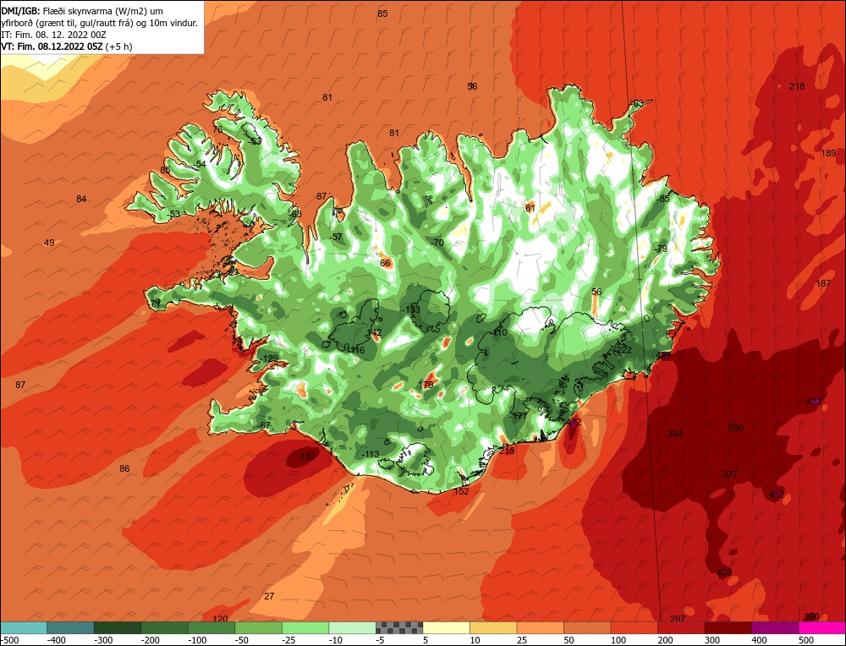This screenshot has width=846, height=646.
Task: Click the light teal legend swatch from -500 to -400
Action: (23, 627)
